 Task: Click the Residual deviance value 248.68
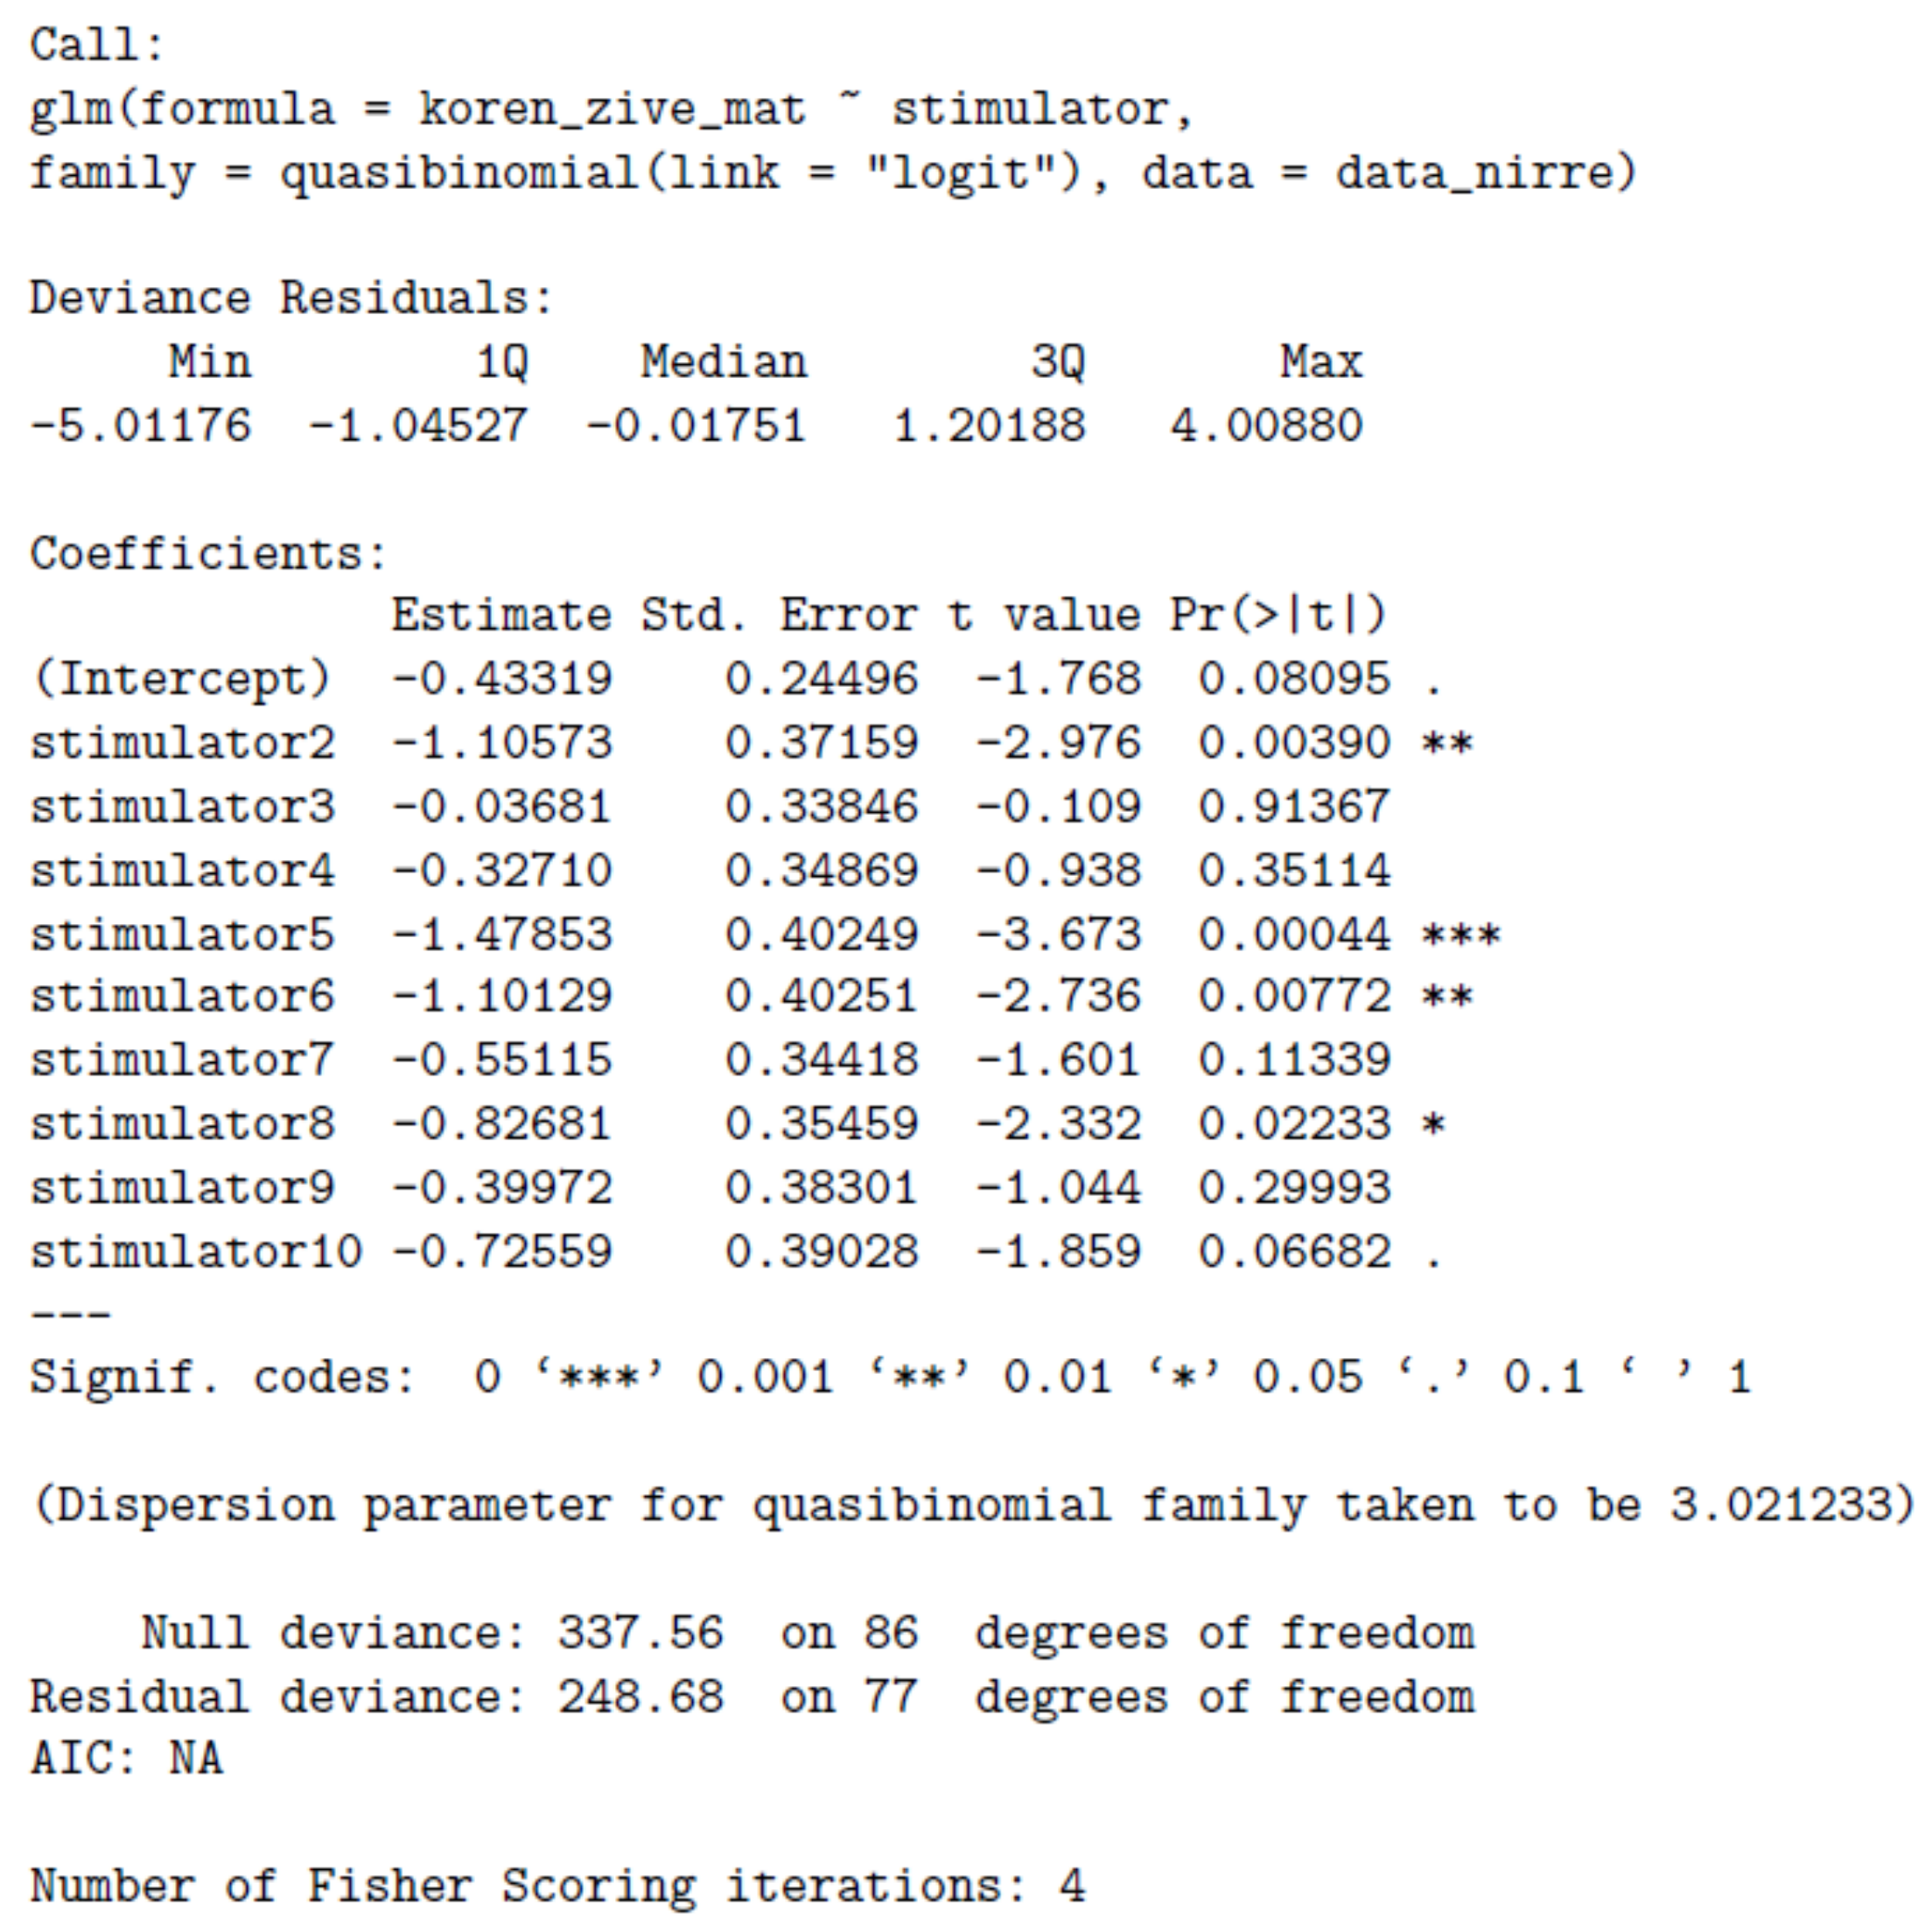tap(640, 1698)
